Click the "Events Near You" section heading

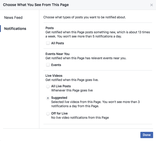tap(58, 54)
